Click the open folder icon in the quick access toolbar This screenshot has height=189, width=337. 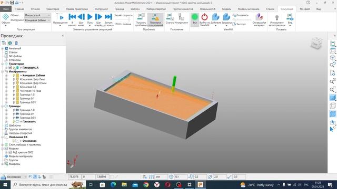(x=7, y=3)
